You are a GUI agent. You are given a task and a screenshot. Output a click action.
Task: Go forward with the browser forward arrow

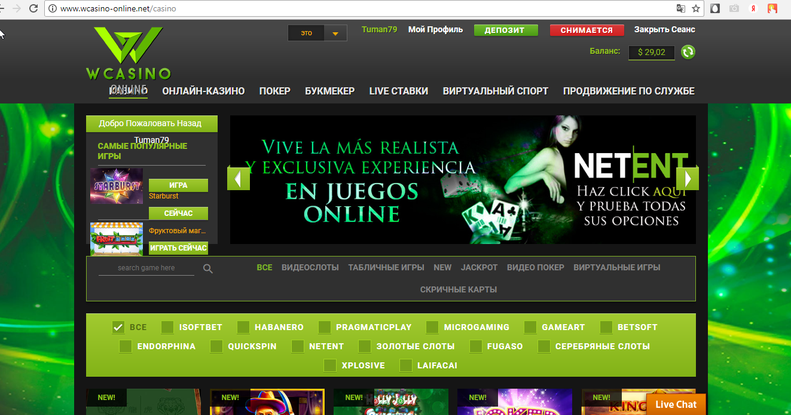(16, 8)
